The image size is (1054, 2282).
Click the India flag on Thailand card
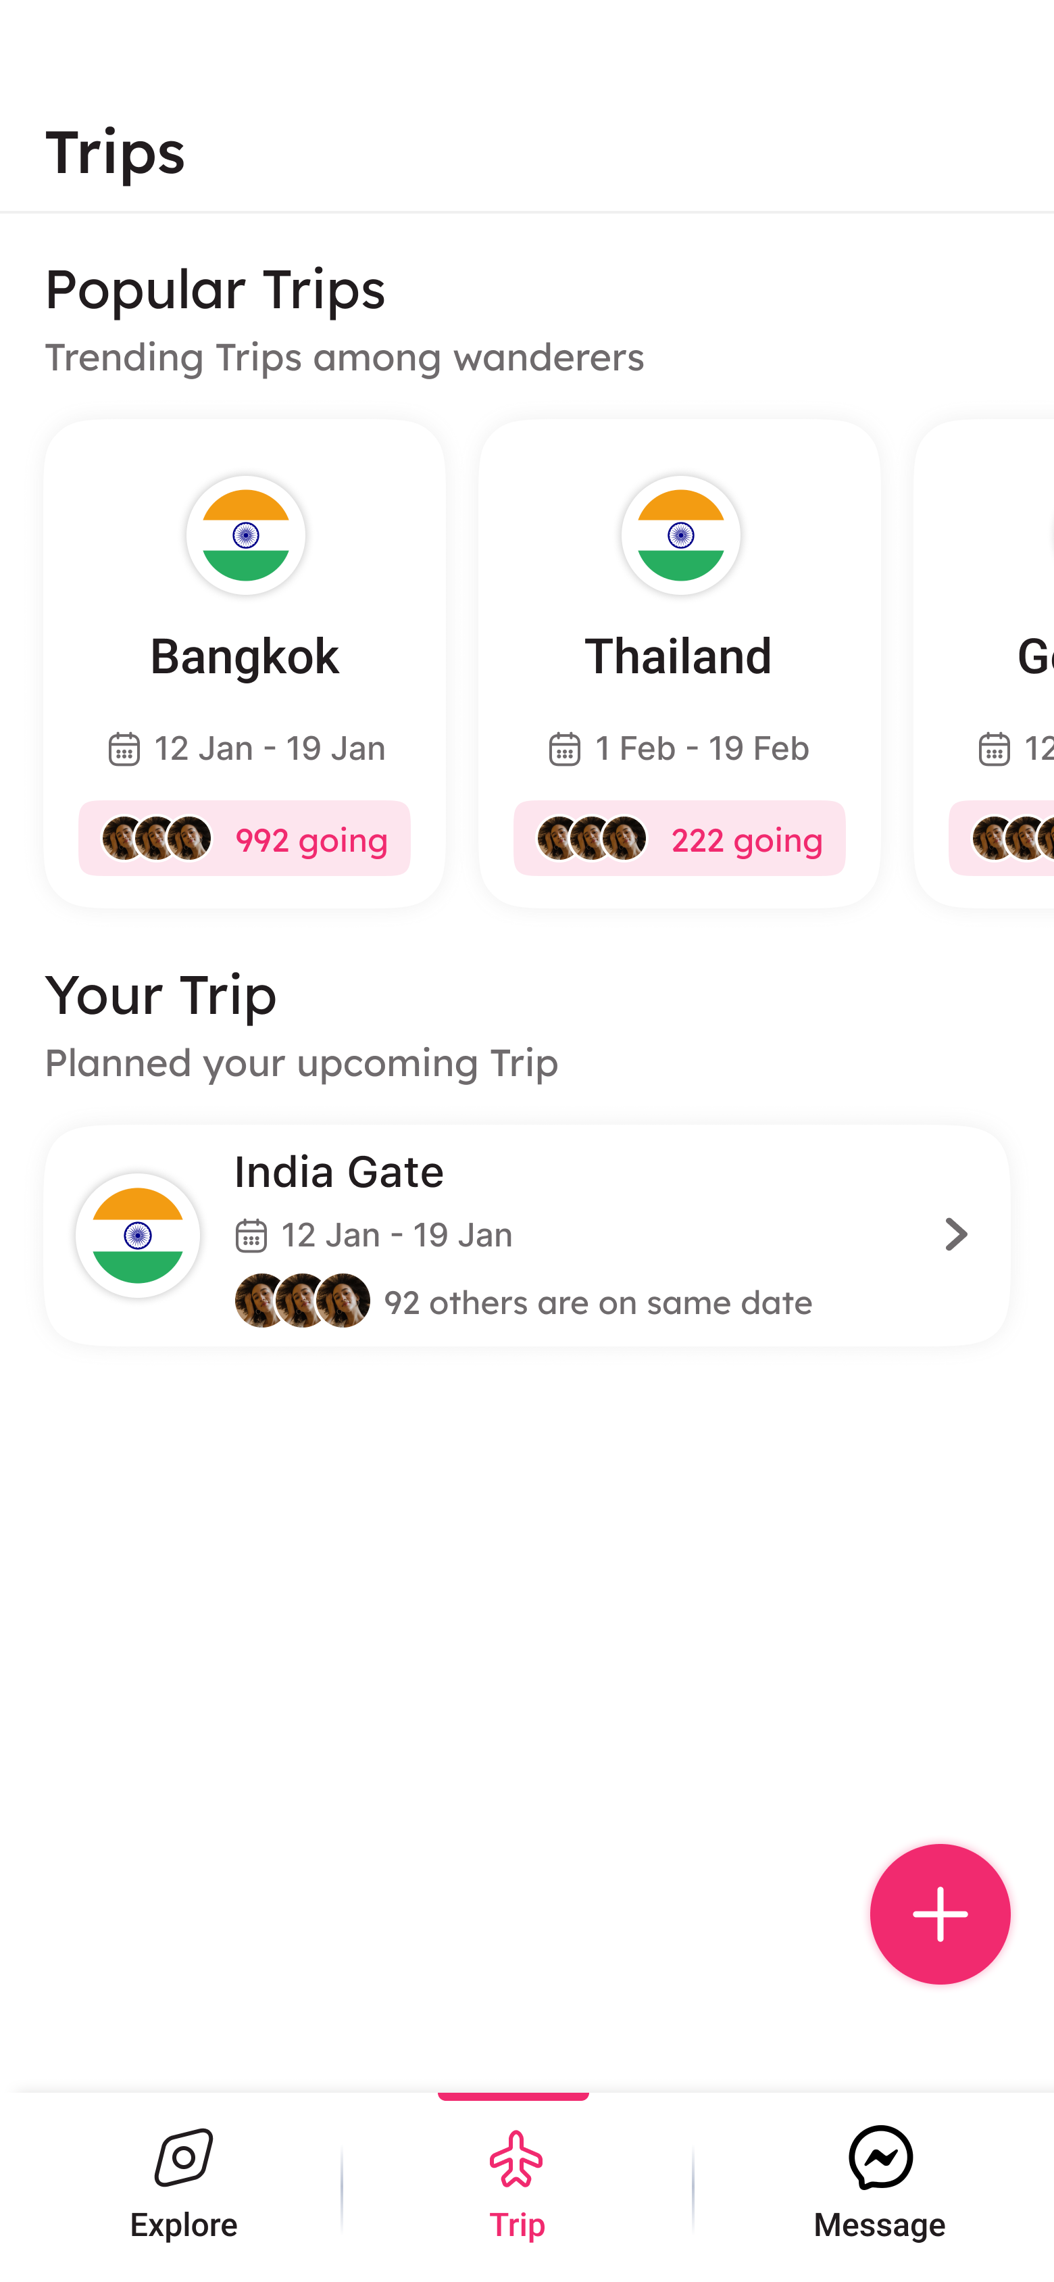point(680,535)
